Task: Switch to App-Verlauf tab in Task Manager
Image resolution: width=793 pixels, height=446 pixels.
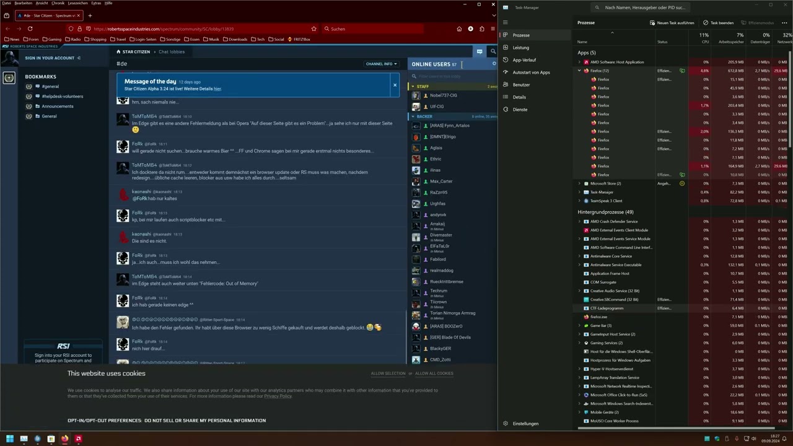Action: [x=524, y=60]
